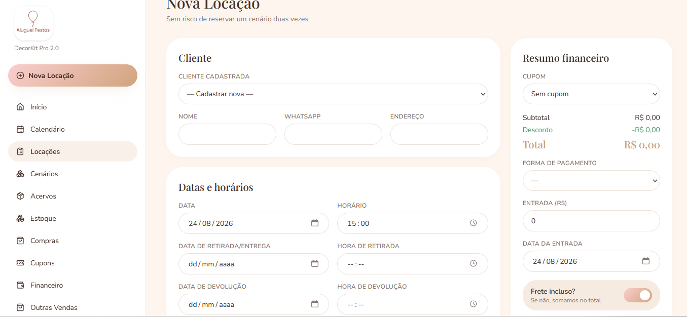This screenshot has height=317, width=687.
Task: Click the Outras Vendas bag icon
Action: [20, 307]
